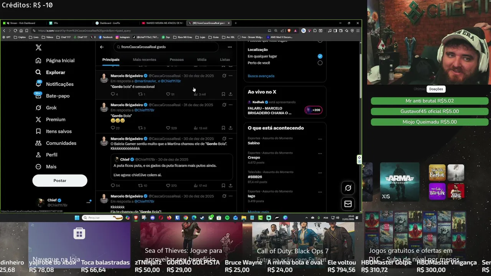491x276 pixels.
Task: Open Windows Start menu
Action: (77, 218)
